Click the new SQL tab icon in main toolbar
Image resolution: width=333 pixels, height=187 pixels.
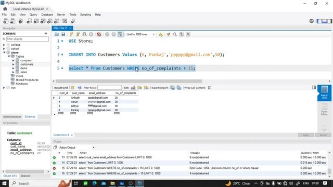6,21
